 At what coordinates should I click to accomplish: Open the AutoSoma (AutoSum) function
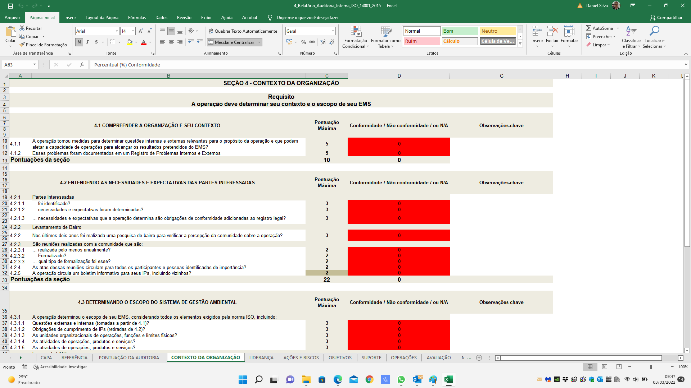click(x=599, y=28)
